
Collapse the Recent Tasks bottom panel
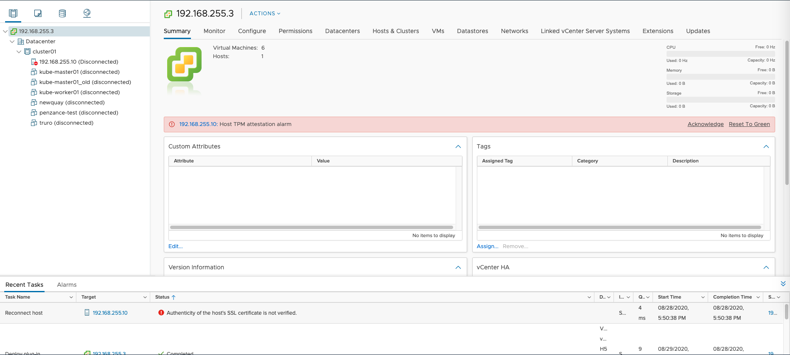(x=783, y=283)
